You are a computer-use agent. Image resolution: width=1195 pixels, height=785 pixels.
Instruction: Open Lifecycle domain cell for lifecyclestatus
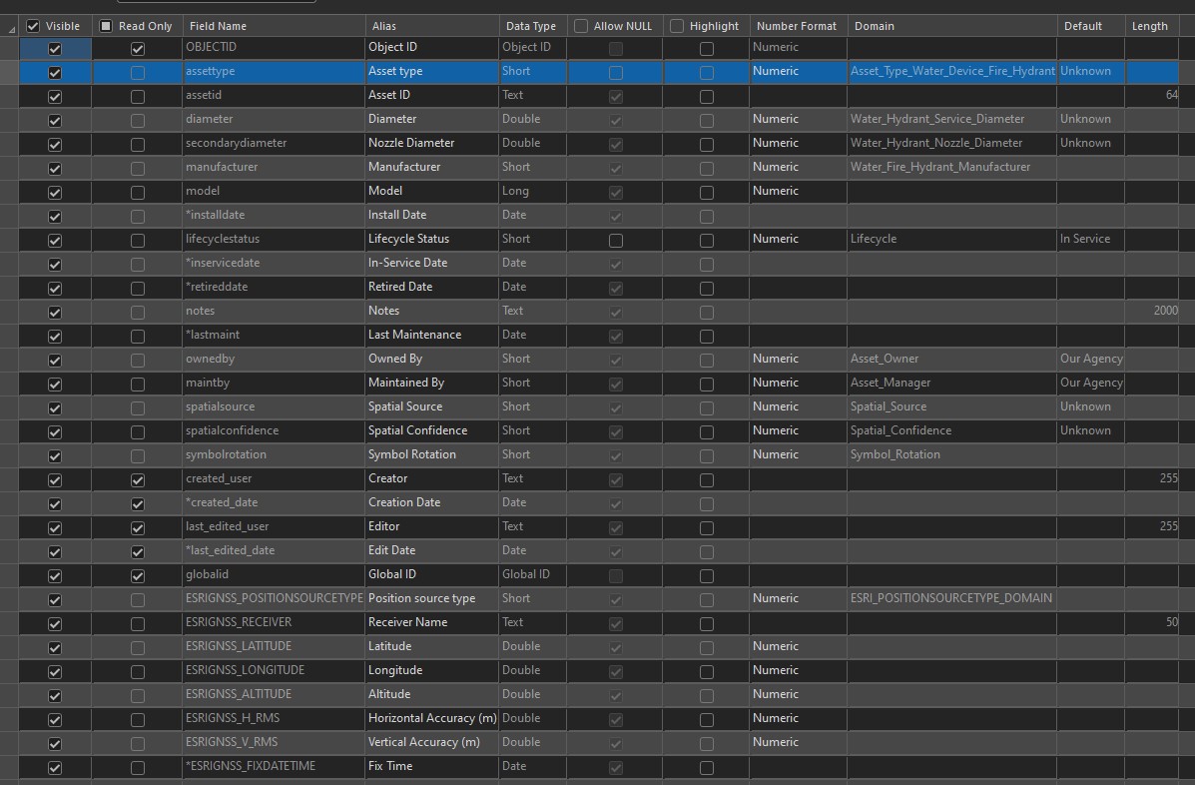pyautogui.click(x=951, y=239)
